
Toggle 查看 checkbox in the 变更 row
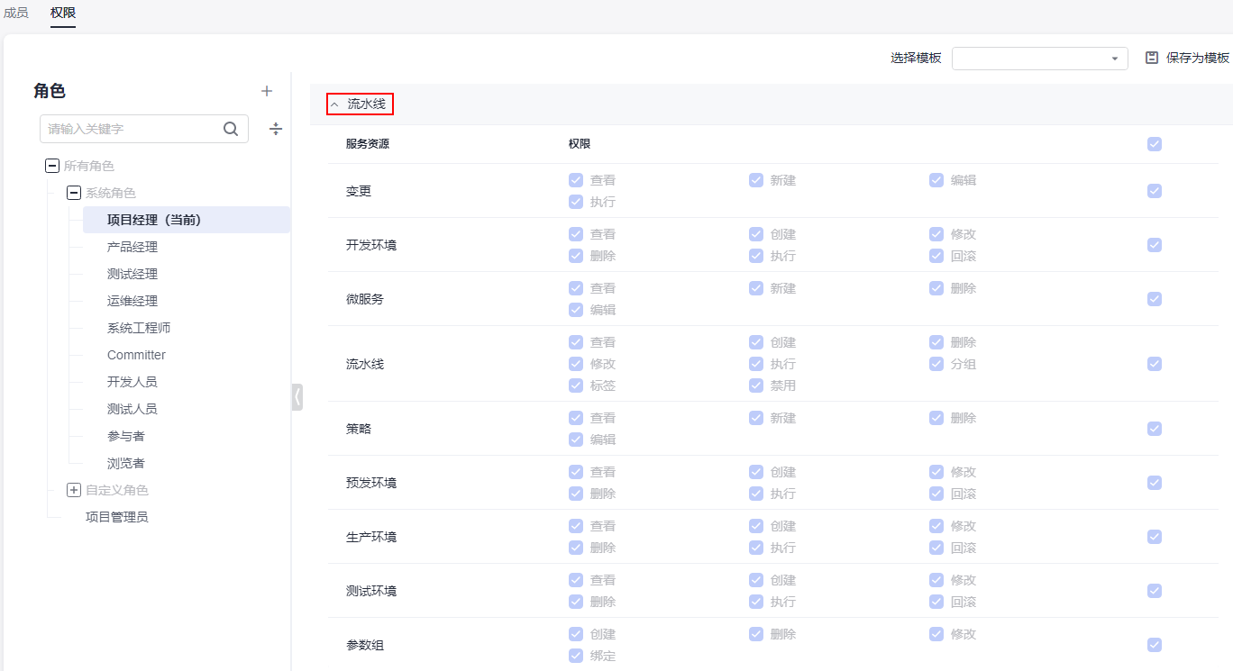[x=576, y=180]
